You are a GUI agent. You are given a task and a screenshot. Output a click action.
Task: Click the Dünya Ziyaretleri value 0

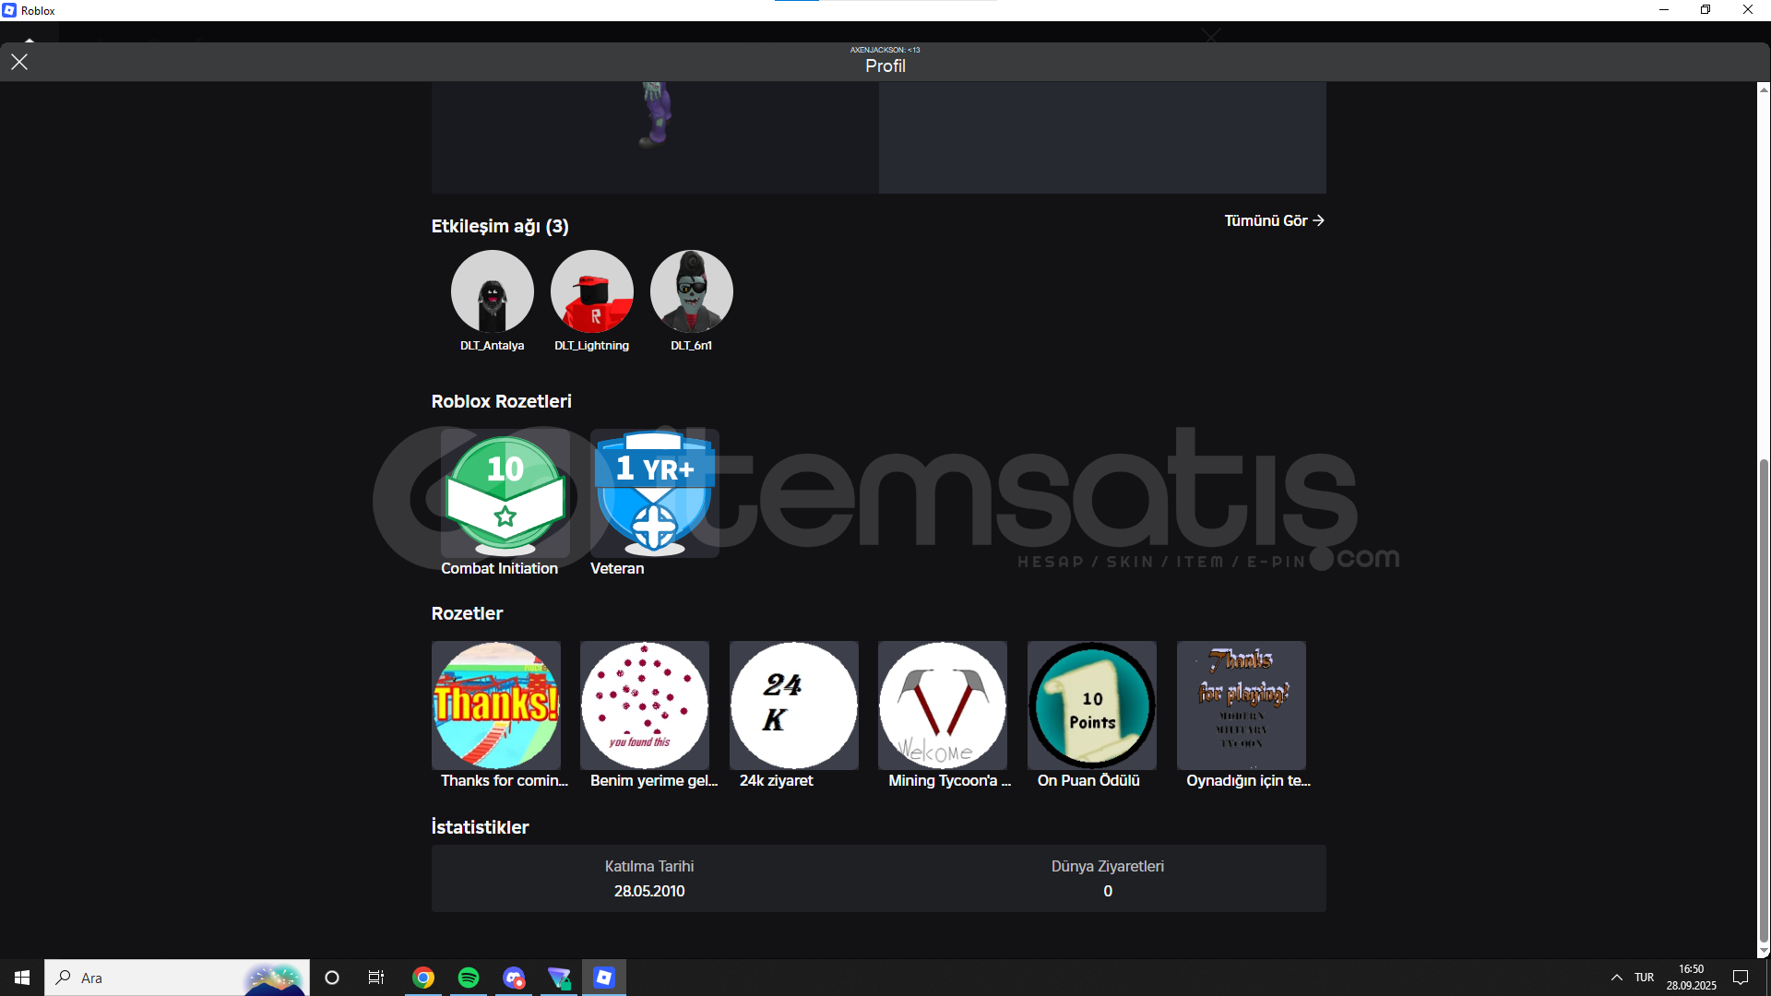1108,892
